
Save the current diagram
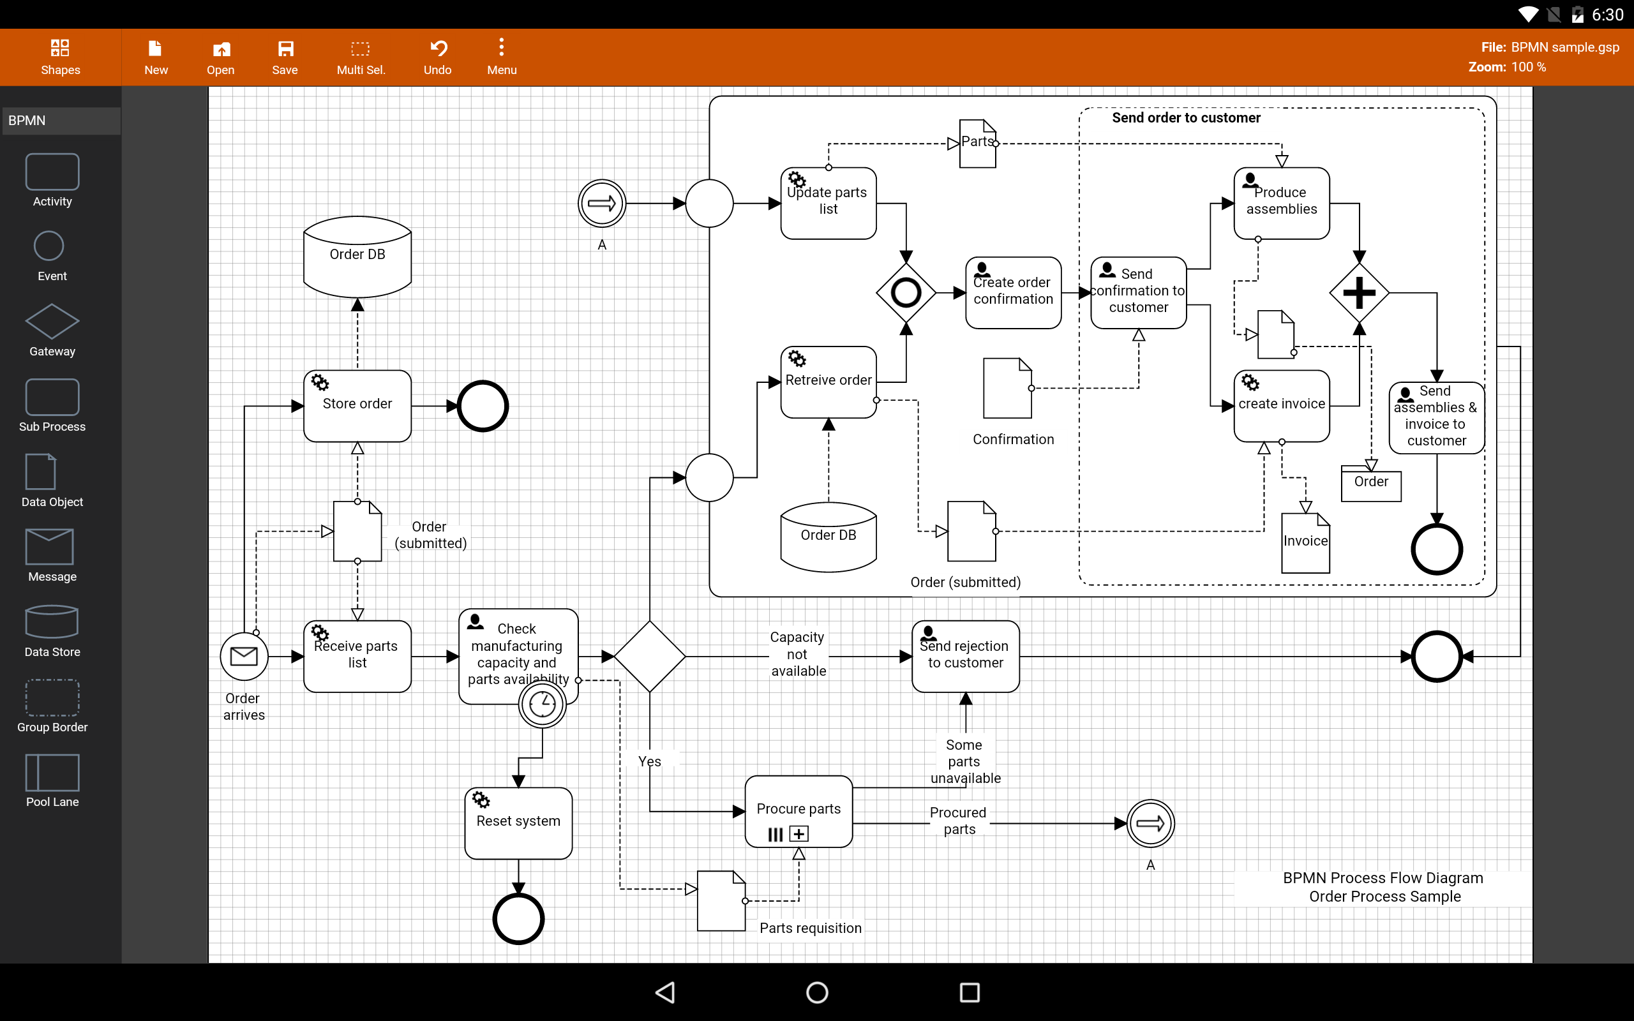pos(285,57)
